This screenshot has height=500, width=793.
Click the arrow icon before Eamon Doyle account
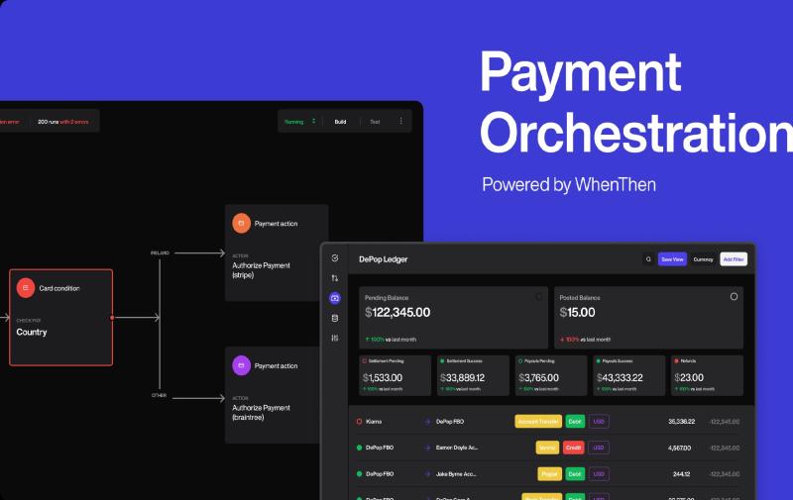[427, 448]
